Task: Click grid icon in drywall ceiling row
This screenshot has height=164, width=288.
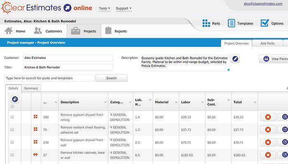Action: pyautogui.click(x=35, y=116)
